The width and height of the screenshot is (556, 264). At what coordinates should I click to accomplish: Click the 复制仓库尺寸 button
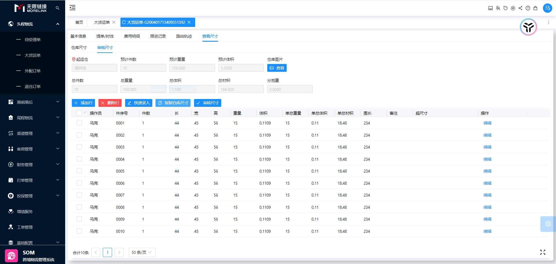[x=173, y=103]
